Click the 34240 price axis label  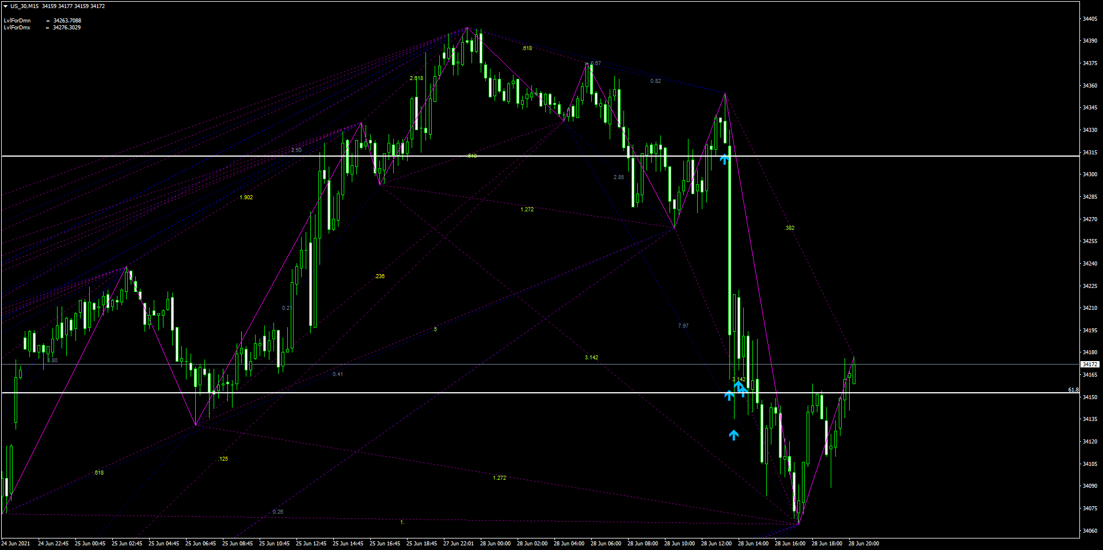[x=1090, y=264]
